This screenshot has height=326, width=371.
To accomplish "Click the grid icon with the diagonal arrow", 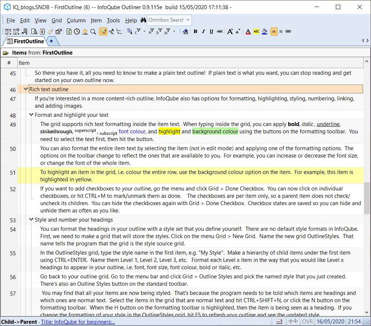I will 24,32.
